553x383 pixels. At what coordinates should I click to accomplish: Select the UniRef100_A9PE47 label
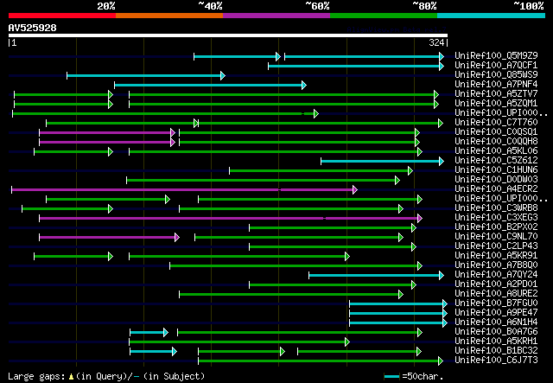[x=496, y=313]
